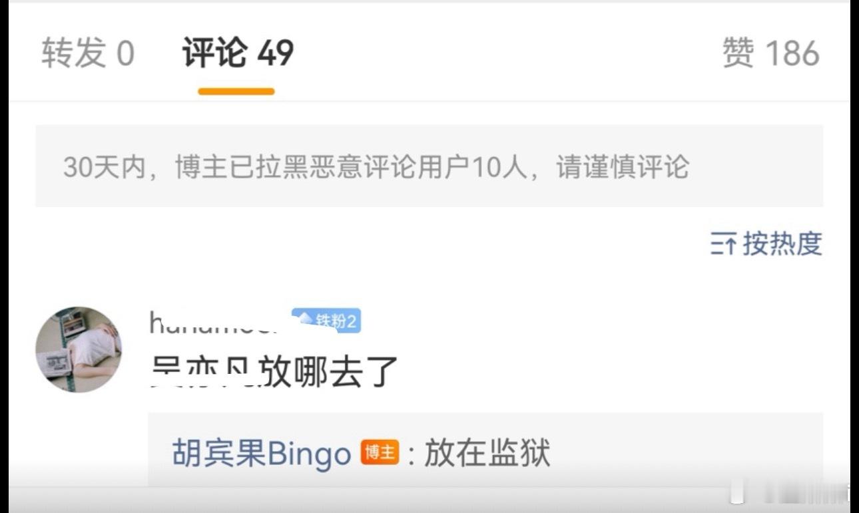The height and width of the screenshot is (513, 859).
Task: Open the commenter's round avatar picture
Action: pyautogui.click(x=79, y=349)
